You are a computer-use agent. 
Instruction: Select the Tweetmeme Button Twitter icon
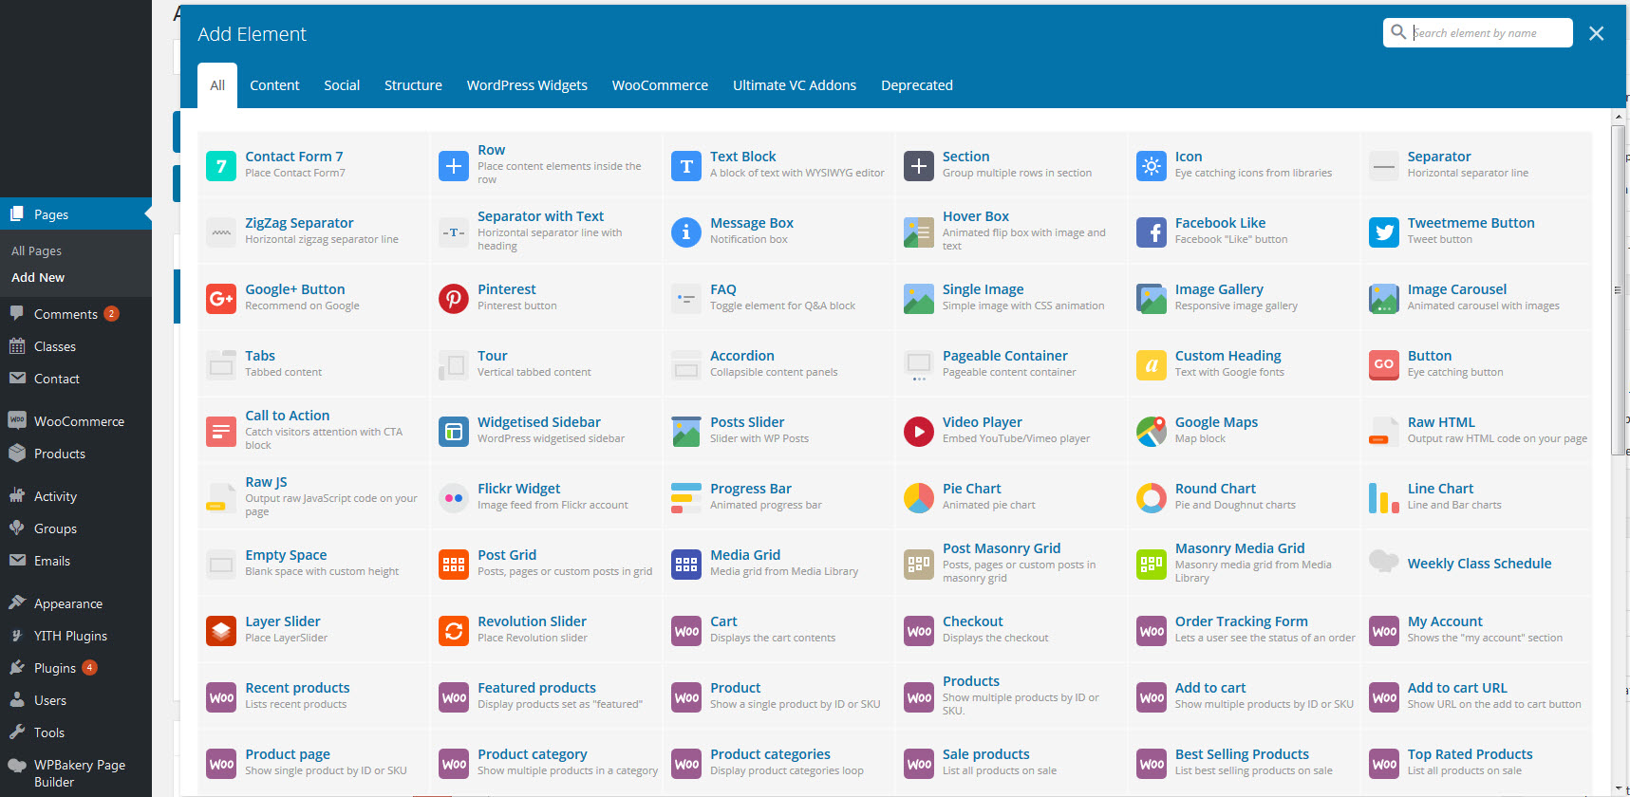pos(1383,232)
